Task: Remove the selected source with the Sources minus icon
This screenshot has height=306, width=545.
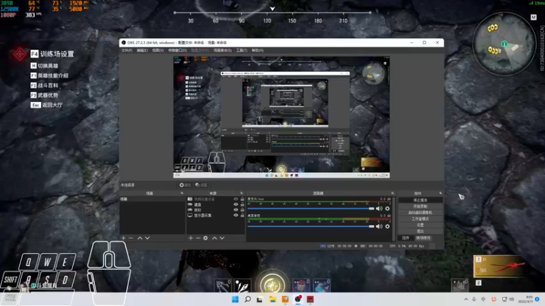Action: coord(198,238)
